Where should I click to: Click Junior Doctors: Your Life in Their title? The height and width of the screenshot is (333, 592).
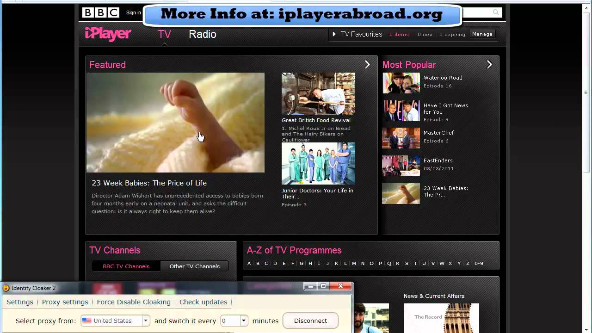(x=317, y=193)
